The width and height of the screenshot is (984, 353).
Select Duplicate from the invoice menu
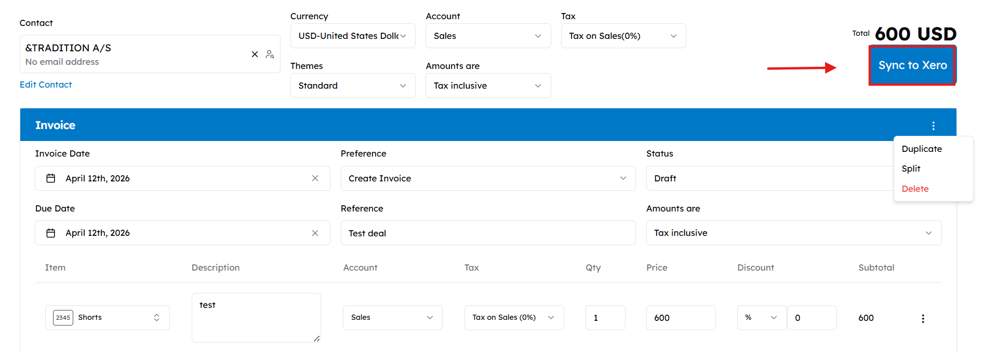pyautogui.click(x=922, y=149)
